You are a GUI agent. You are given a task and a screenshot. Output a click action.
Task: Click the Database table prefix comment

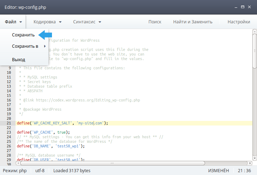[x=46, y=86]
